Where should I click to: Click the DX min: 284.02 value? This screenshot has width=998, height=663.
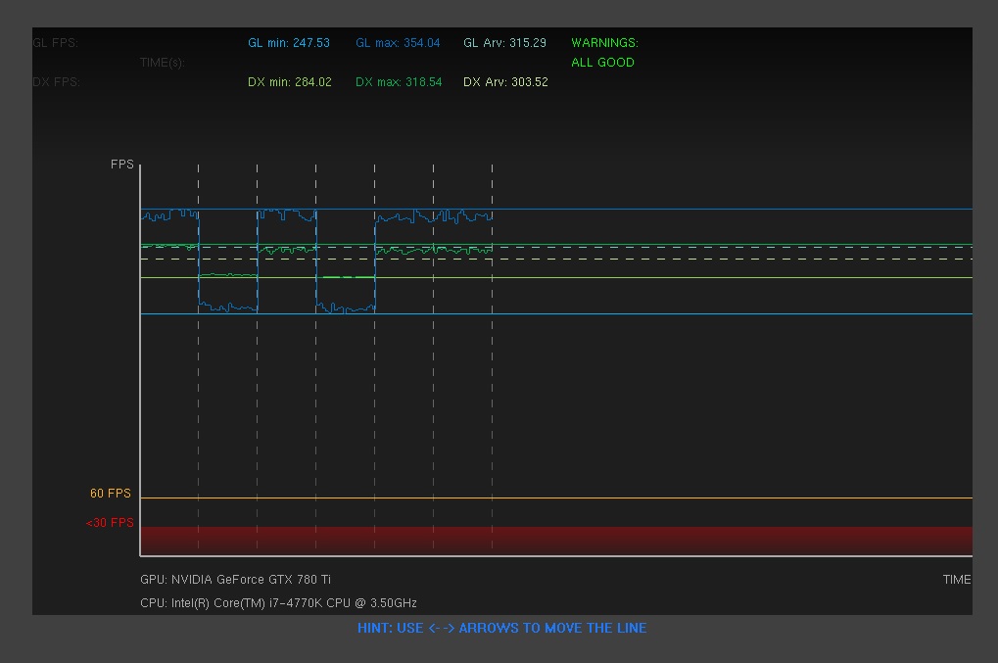click(290, 82)
